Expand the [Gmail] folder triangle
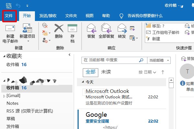Viewport: 194px width, 129px height. tap(4, 96)
